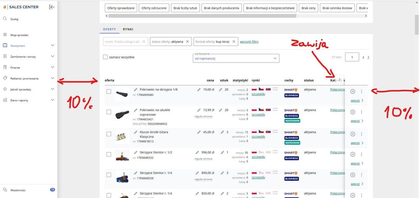Viewport: 420px width, 198px height.
Task: Pause the Pokrowiec na skrzypce 1/8 offer
Action: pyautogui.click(x=353, y=91)
